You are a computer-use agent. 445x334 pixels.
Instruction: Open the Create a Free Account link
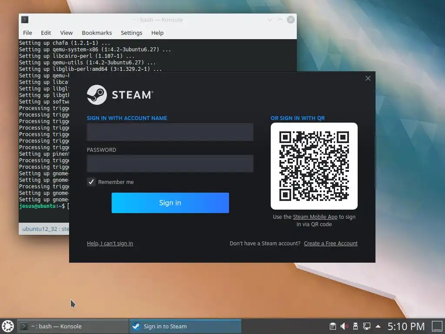tap(331, 244)
